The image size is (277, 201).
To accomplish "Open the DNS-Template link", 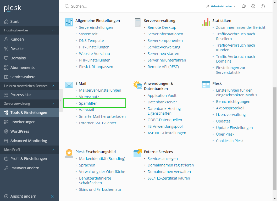I will (x=91, y=41).
